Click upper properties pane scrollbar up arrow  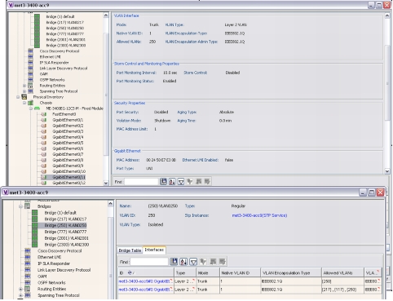click(387, 15)
